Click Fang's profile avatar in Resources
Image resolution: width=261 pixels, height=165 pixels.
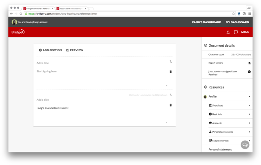[x=205, y=97]
